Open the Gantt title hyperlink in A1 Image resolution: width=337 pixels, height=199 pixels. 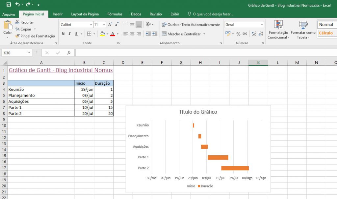[61, 70]
